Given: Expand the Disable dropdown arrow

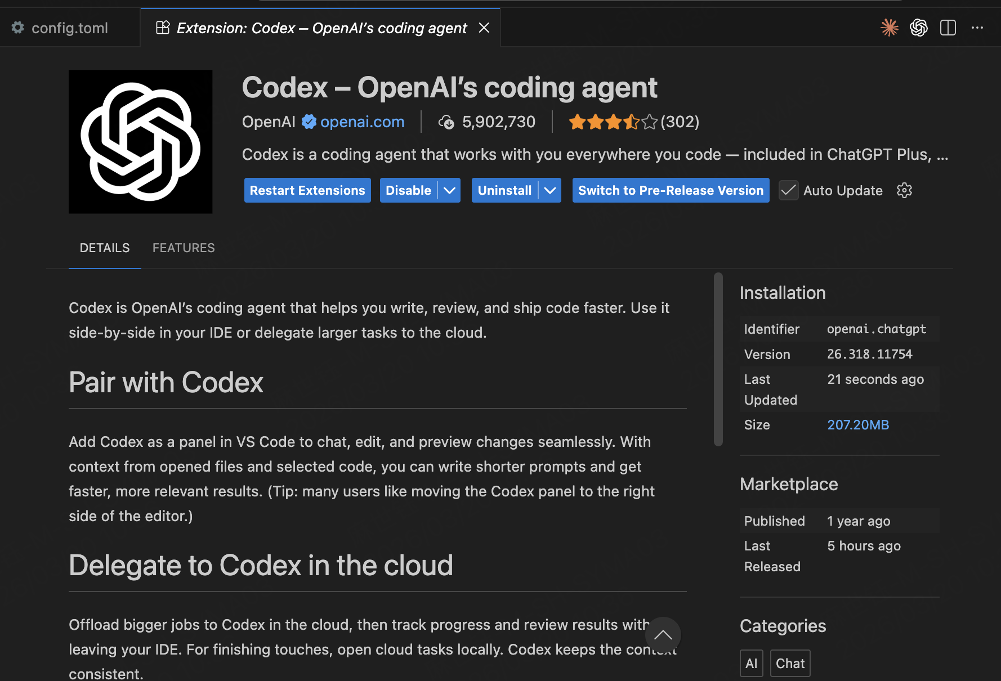Looking at the screenshot, I should (449, 190).
